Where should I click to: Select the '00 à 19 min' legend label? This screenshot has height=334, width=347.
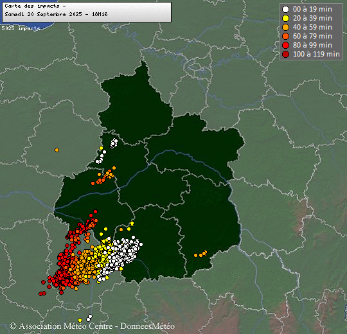(312, 9)
